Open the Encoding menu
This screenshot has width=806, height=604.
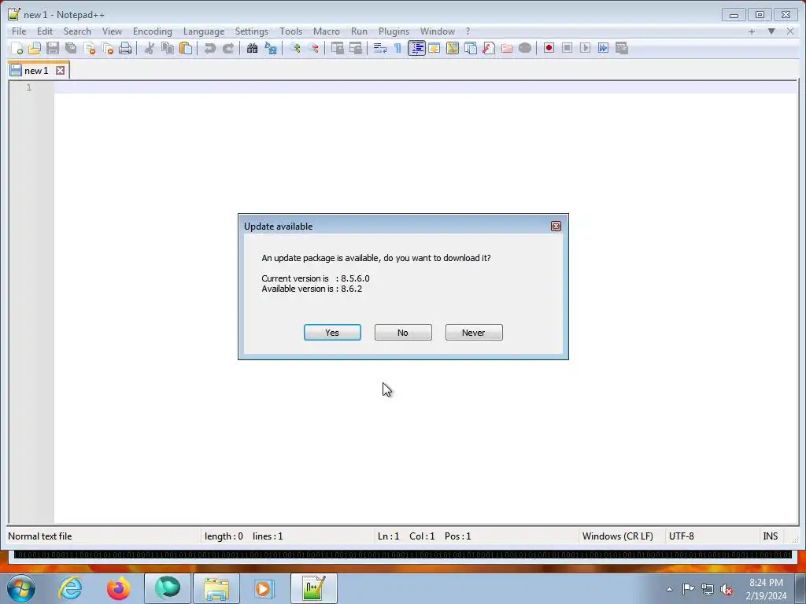(x=152, y=31)
